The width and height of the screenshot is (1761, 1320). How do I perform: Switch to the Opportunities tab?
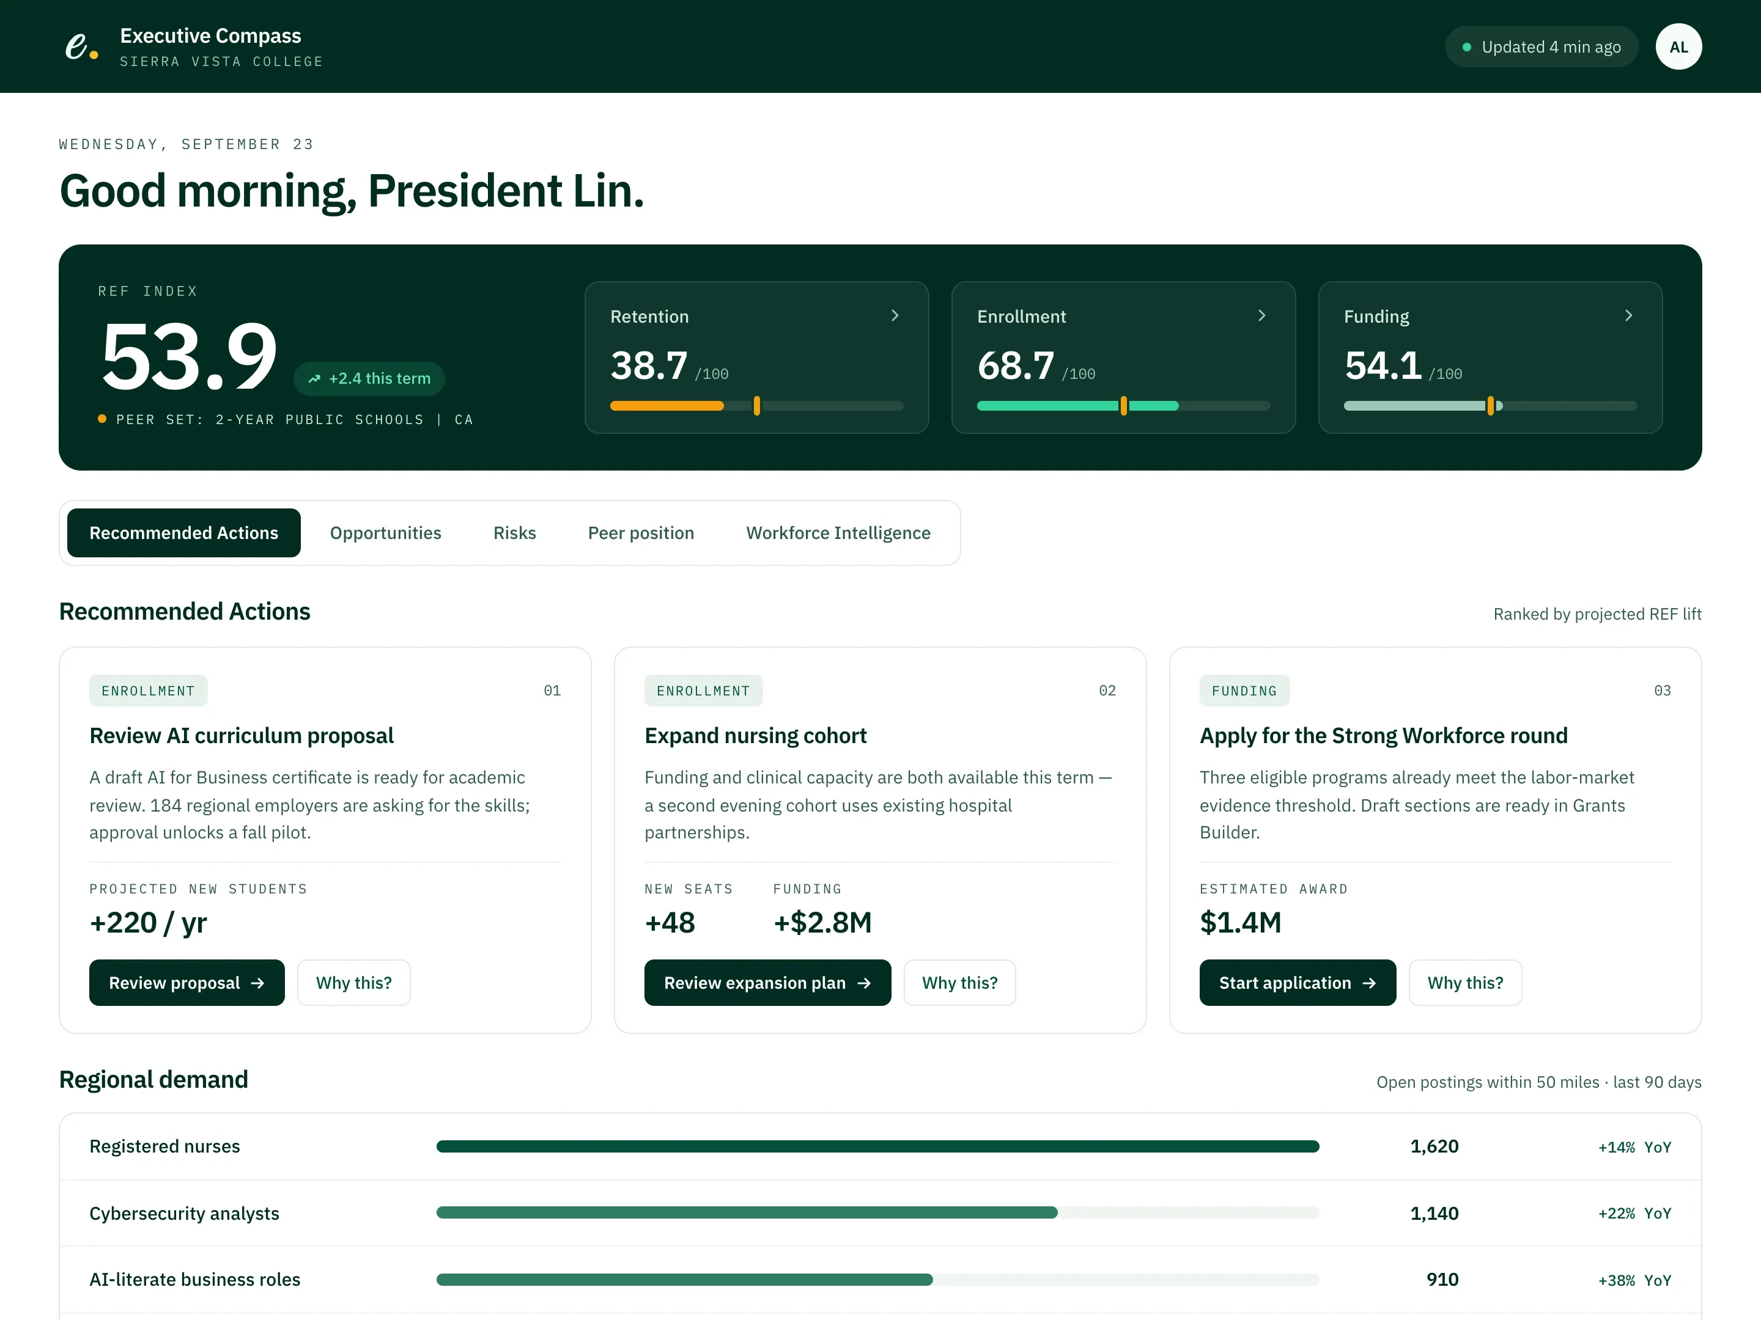point(385,533)
